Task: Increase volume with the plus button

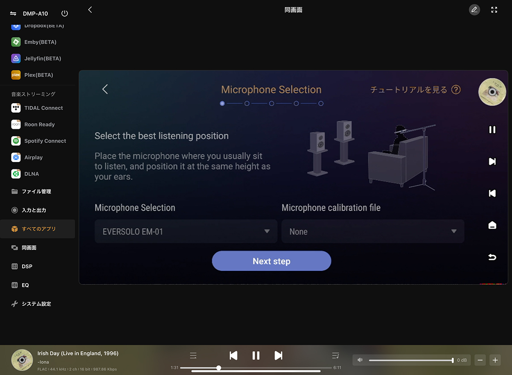Action: pos(495,360)
